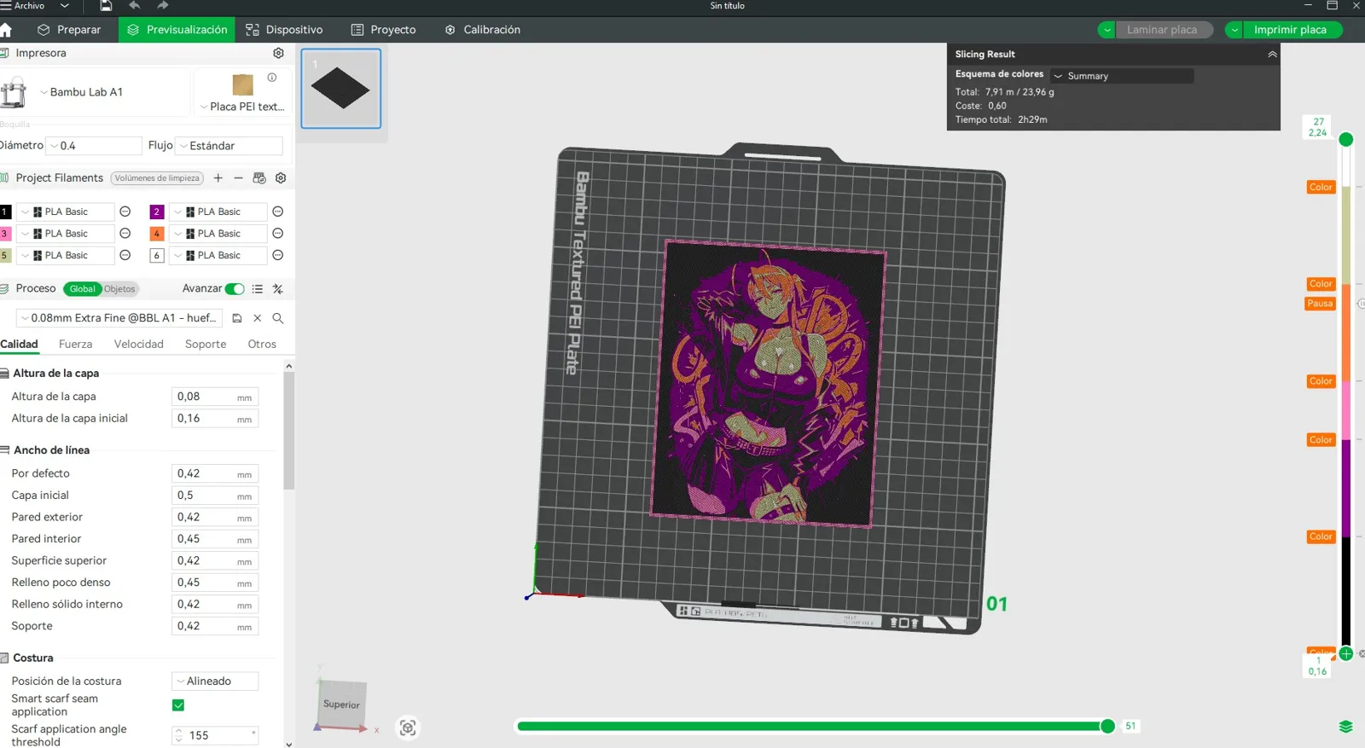Toggle the Avanzar advanced switch
1365x748 pixels.
[x=235, y=289]
